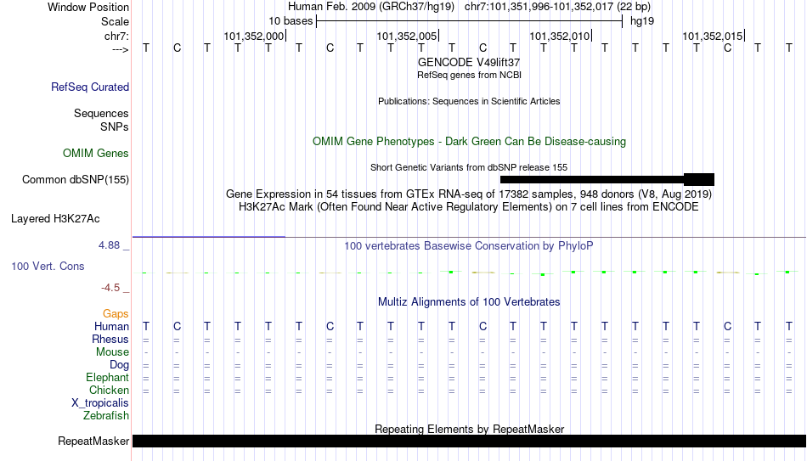Viewport: 807px width, 461px height.
Task: Click the Mouse species label
Action: pos(112,352)
